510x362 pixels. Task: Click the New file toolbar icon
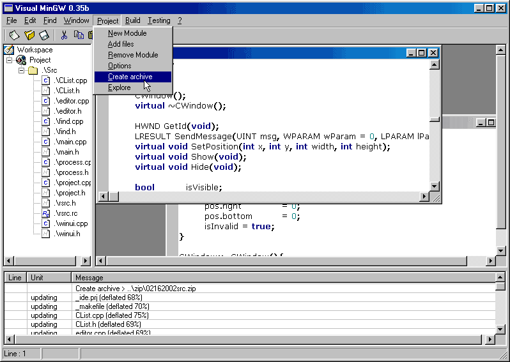[x=14, y=35]
